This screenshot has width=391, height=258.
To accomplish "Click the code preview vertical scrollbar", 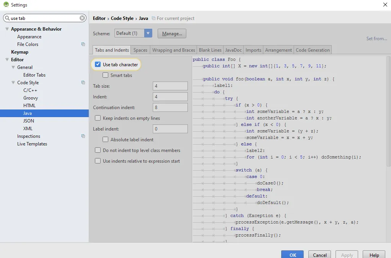I will [388, 111].
